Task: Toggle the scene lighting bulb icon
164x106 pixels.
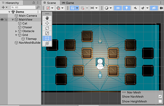Action: [x=126, y=8]
